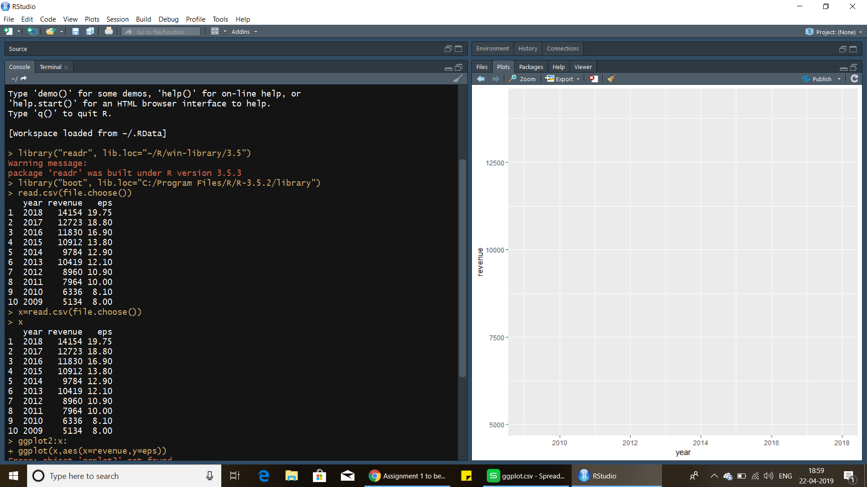Maximize the Environment pane
Image resolution: width=867 pixels, height=487 pixels.
(x=853, y=49)
